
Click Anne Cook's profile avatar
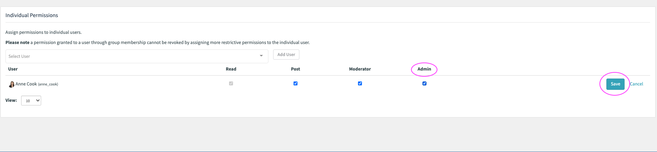click(x=11, y=84)
